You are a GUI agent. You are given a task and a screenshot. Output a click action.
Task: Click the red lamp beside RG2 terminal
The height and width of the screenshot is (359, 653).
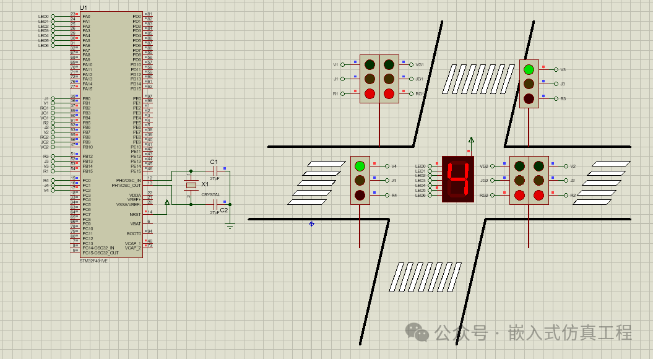519,196
